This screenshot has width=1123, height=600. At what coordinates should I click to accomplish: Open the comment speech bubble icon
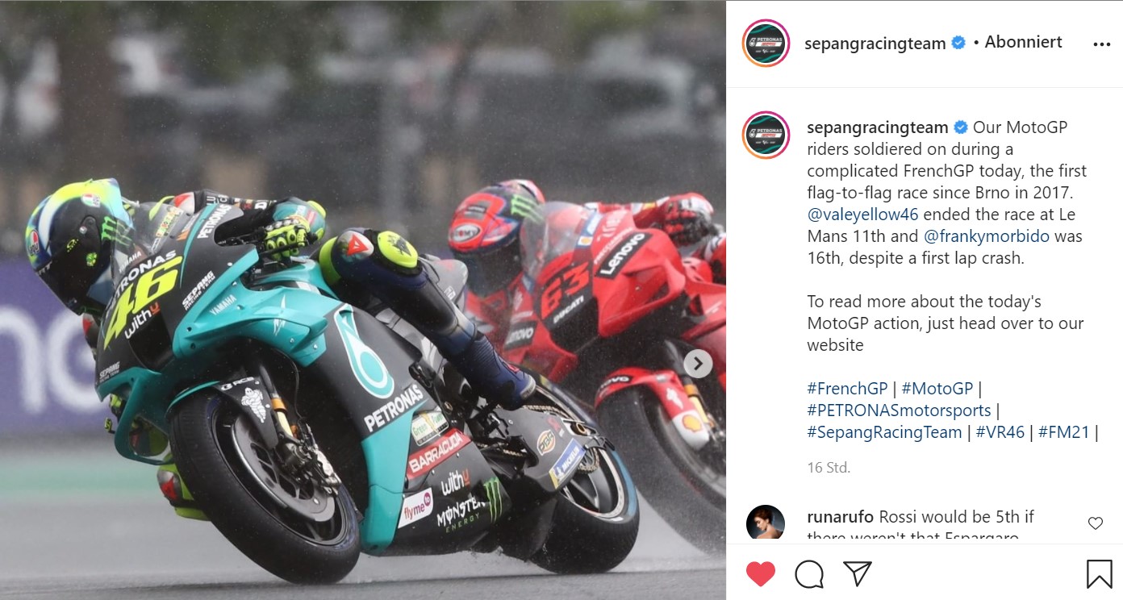coord(808,574)
